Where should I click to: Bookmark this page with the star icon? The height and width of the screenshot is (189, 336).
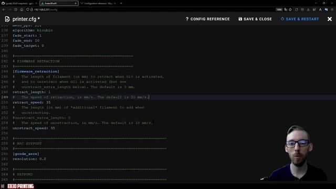click(290, 9)
